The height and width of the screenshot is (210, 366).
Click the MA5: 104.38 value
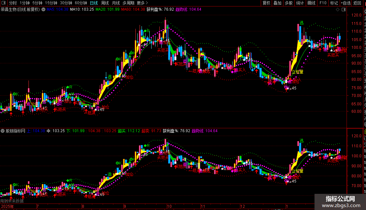(57, 10)
